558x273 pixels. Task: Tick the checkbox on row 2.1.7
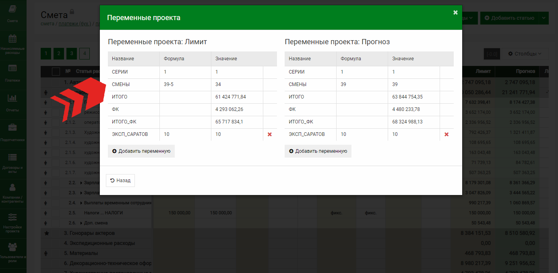click(56, 172)
